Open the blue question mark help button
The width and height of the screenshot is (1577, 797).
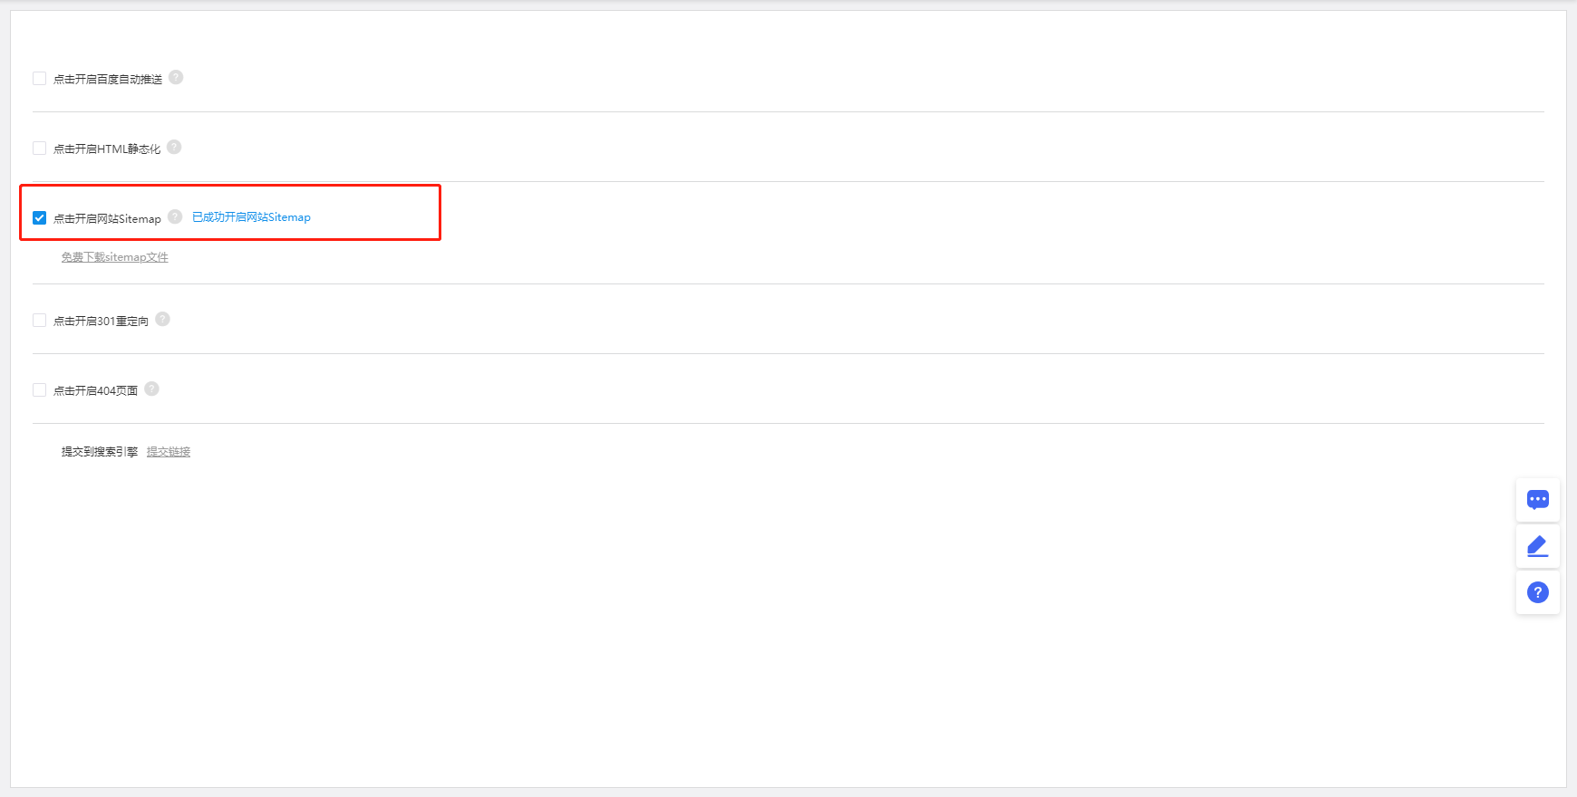tap(1538, 592)
